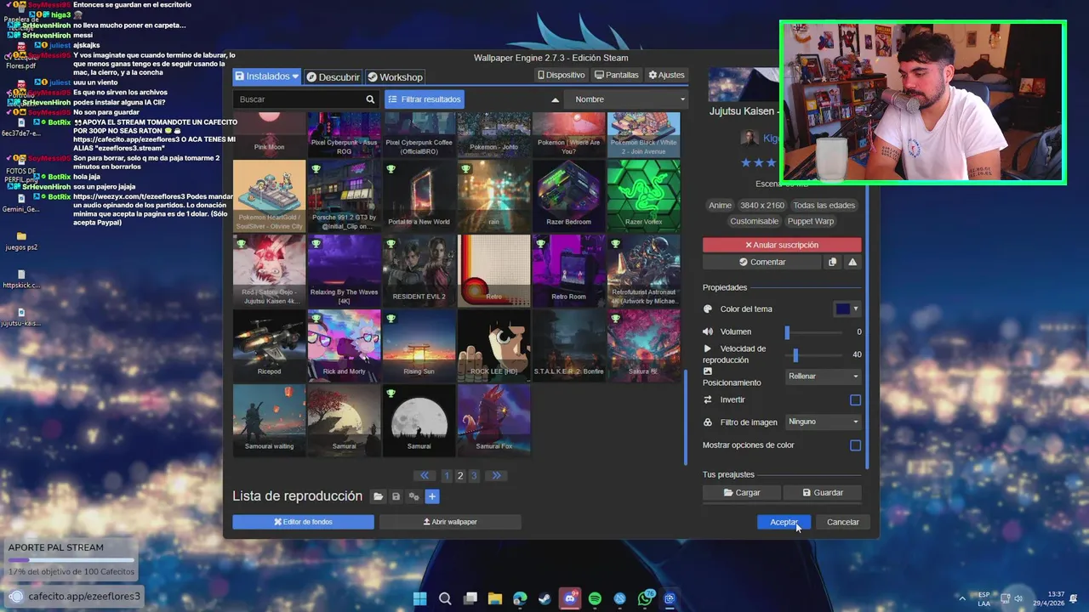Open Filtro de imagen Ninguno dropdown
The width and height of the screenshot is (1089, 612).
(x=824, y=422)
